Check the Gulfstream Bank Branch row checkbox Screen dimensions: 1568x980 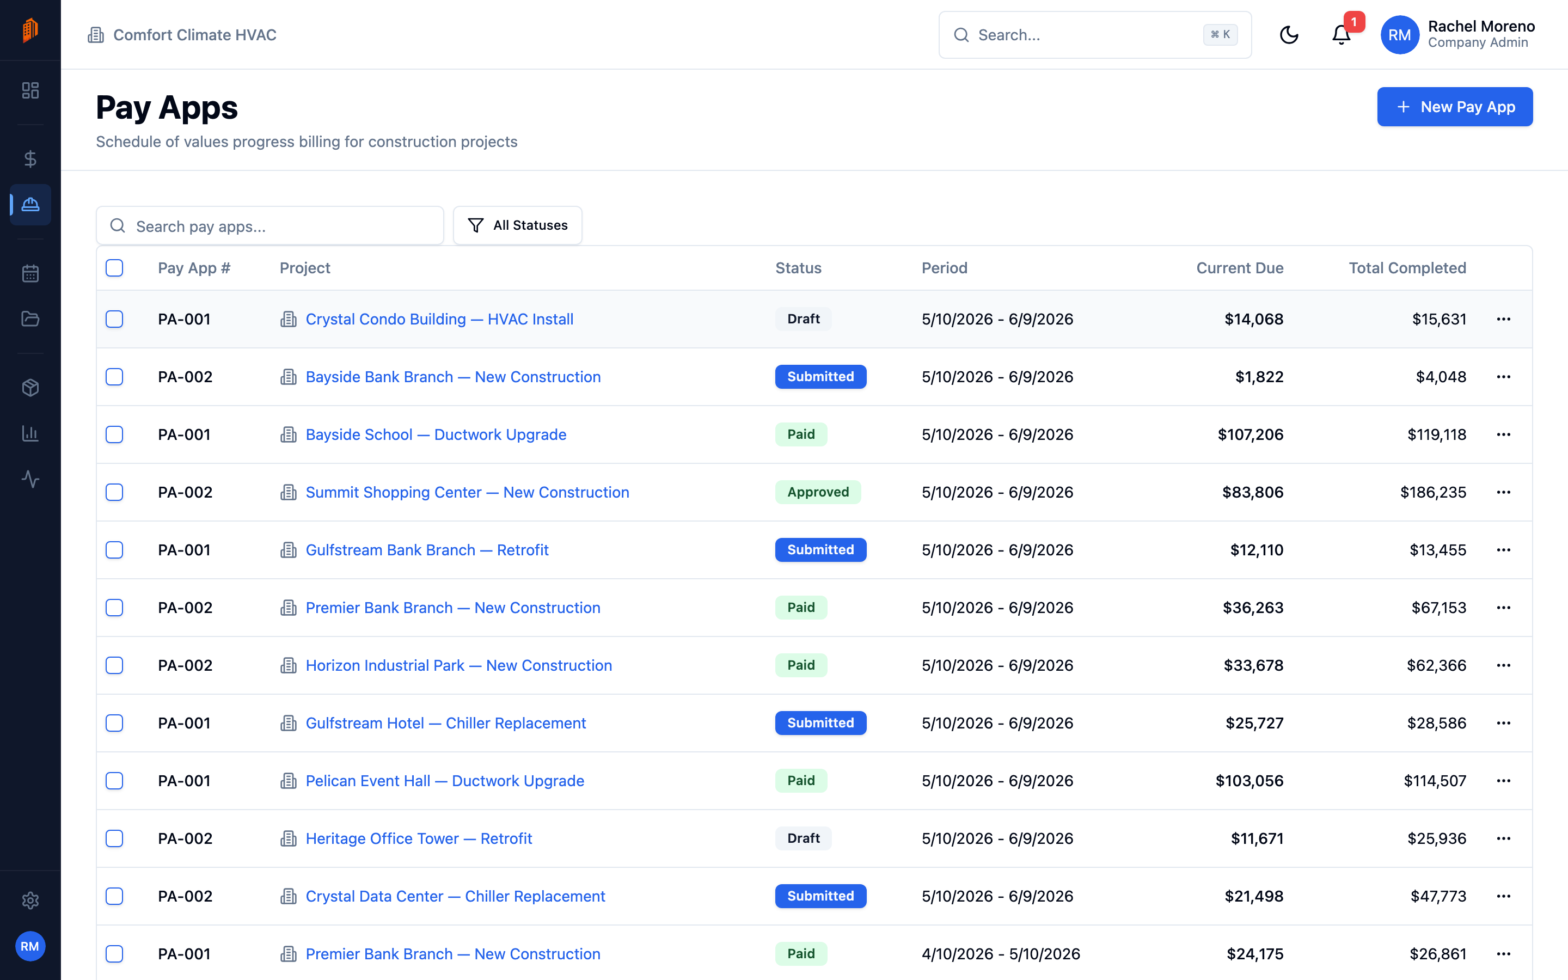115,550
